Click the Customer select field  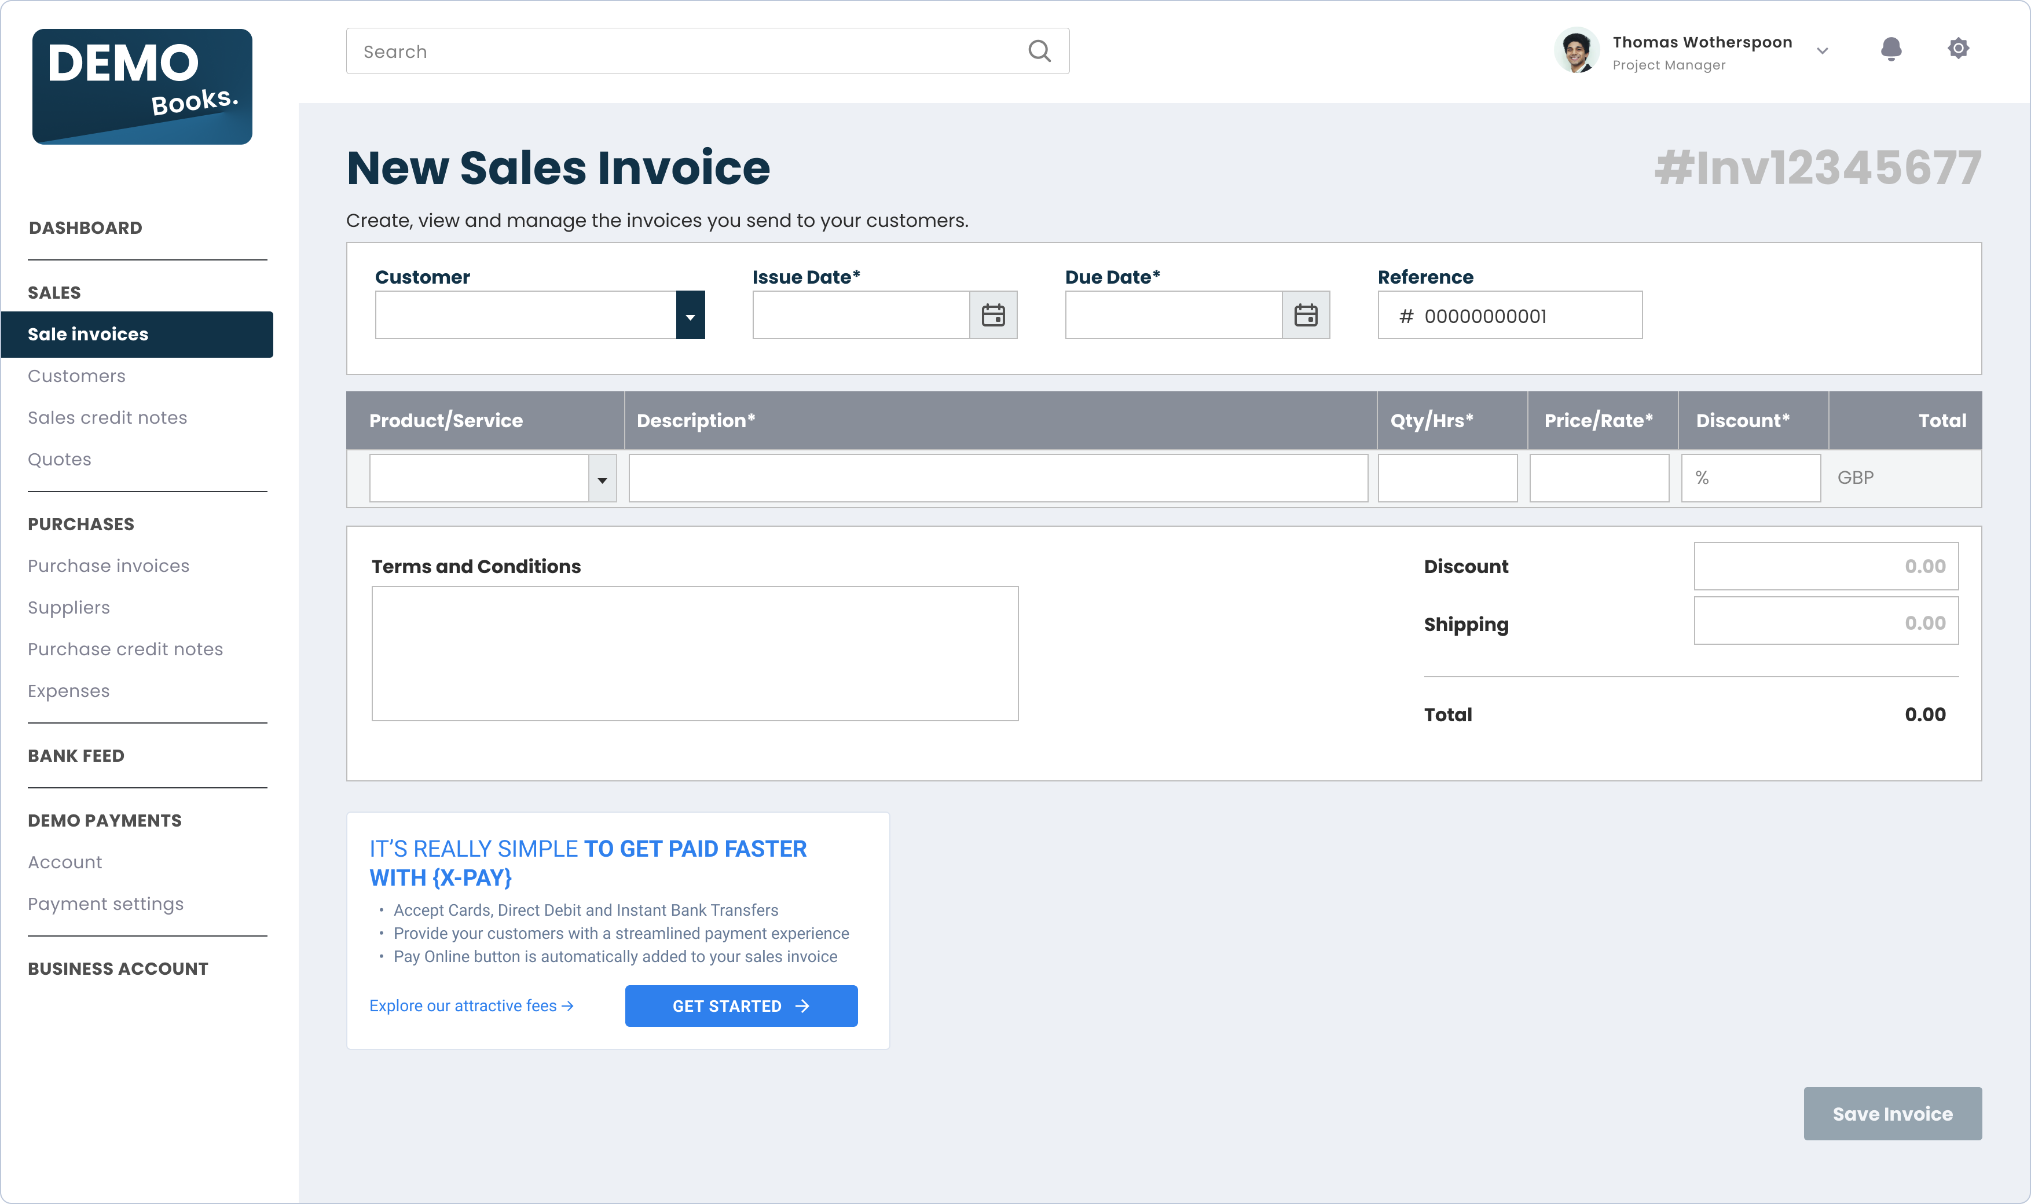tap(540, 315)
